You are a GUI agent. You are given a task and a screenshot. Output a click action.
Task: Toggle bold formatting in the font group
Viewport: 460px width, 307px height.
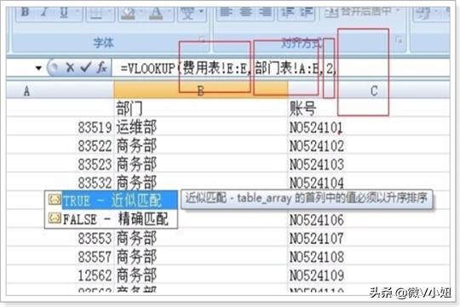26,12
